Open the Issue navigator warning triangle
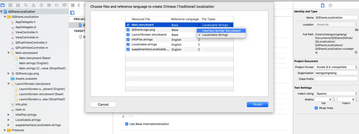Screen dimensions: 359x134 click(x=34, y=5)
